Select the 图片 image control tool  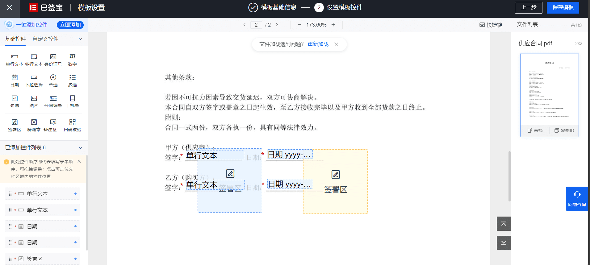(x=34, y=101)
